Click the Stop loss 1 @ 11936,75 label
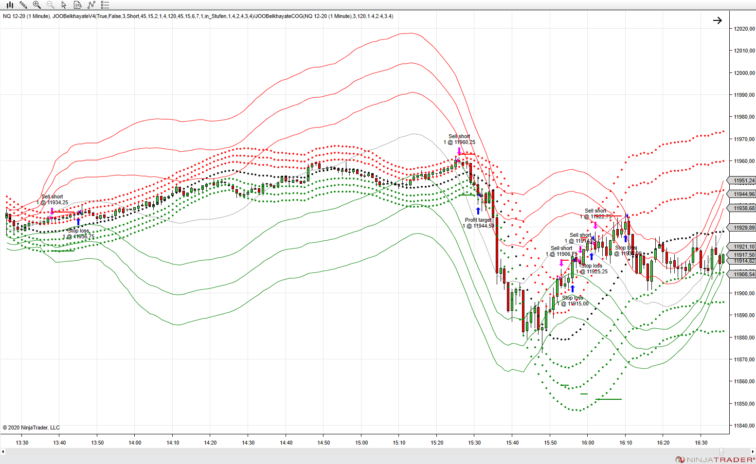The width and height of the screenshot is (756, 464). [78, 233]
